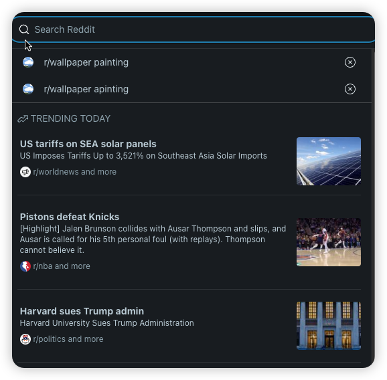Viewport: 387px width, 380px height.
Task: Focus the Search Reddit input field
Action: 193,29
